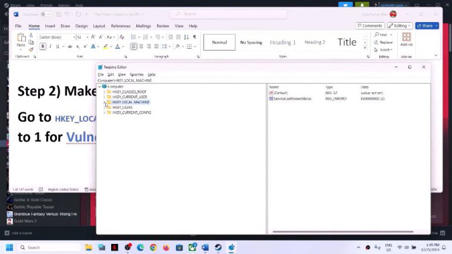The width and height of the screenshot is (452, 254).
Task: Apply the Heading 1 style
Action: pyautogui.click(x=282, y=42)
